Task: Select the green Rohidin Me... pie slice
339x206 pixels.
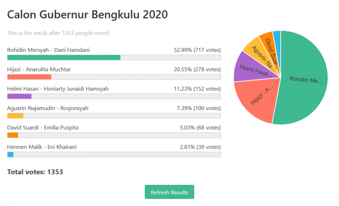Action: [x=305, y=80]
